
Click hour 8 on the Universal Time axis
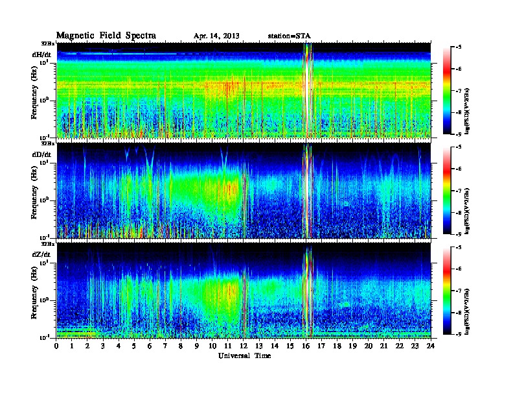tap(181, 346)
